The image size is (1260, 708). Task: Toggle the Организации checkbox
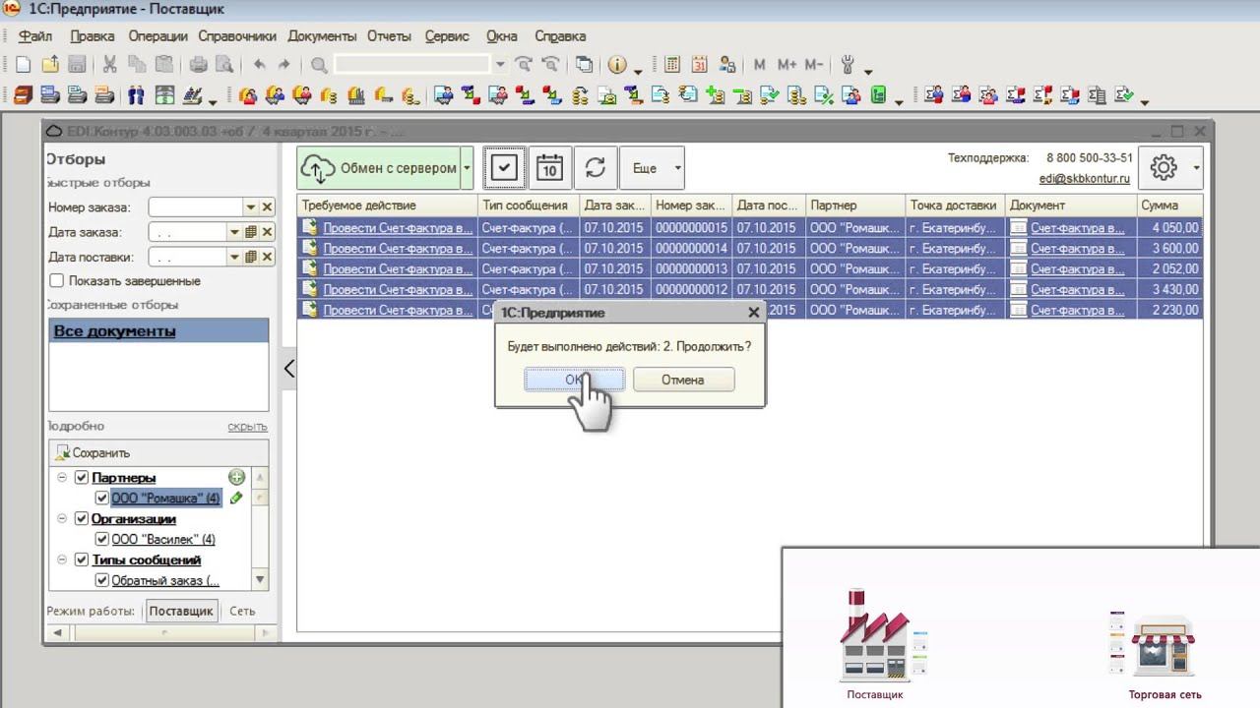pos(82,519)
